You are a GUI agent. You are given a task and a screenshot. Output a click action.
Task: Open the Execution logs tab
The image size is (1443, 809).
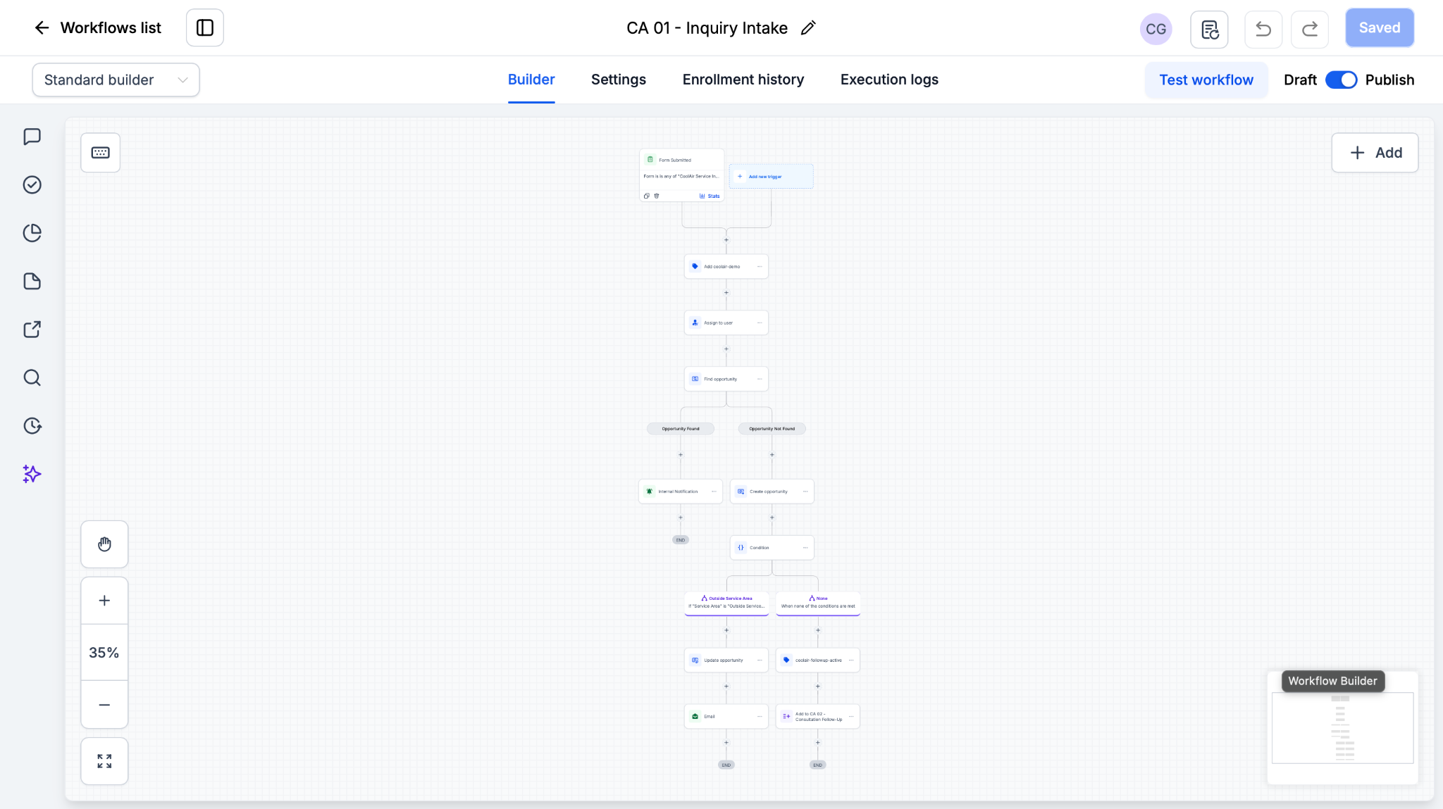pyautogui.click(x=889, y=80)
